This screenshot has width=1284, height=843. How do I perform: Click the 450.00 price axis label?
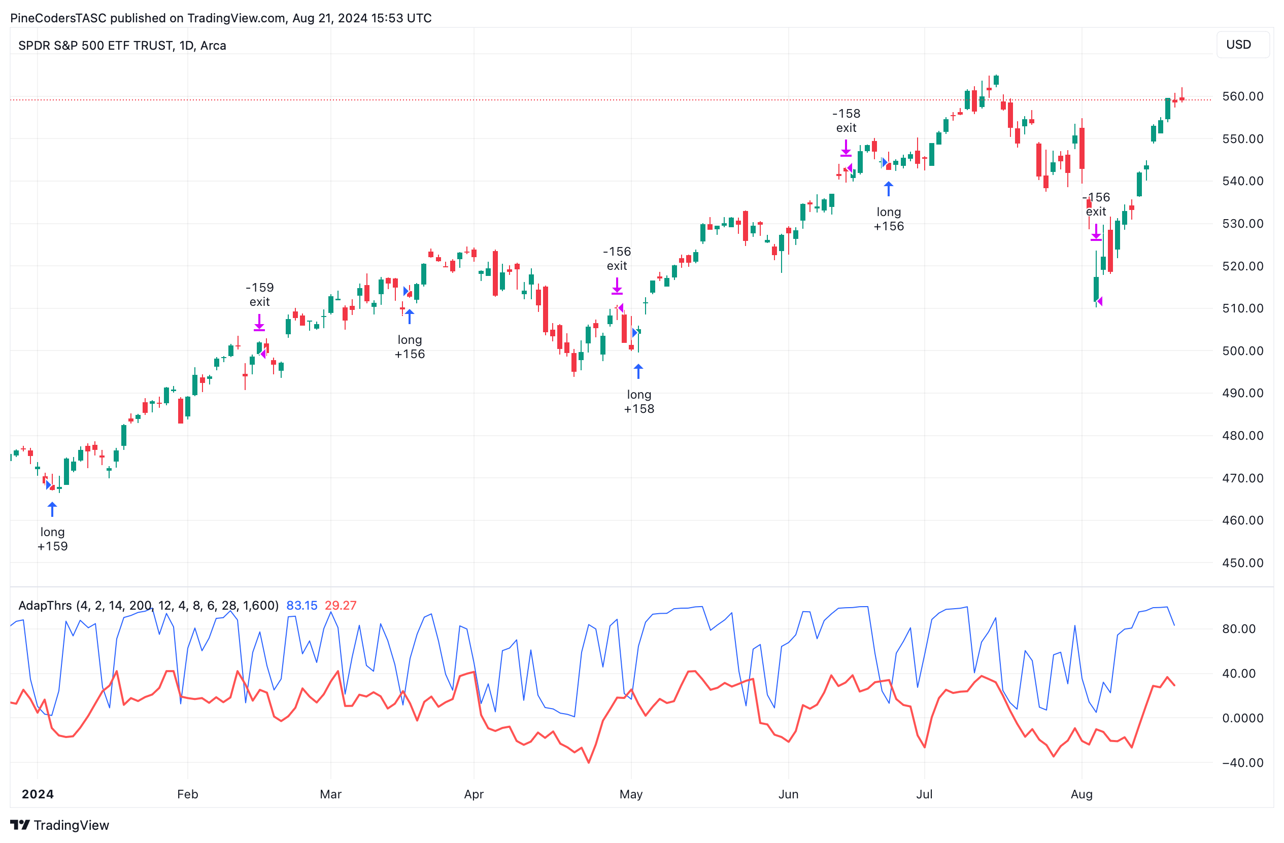click(x=1242, y=563)
